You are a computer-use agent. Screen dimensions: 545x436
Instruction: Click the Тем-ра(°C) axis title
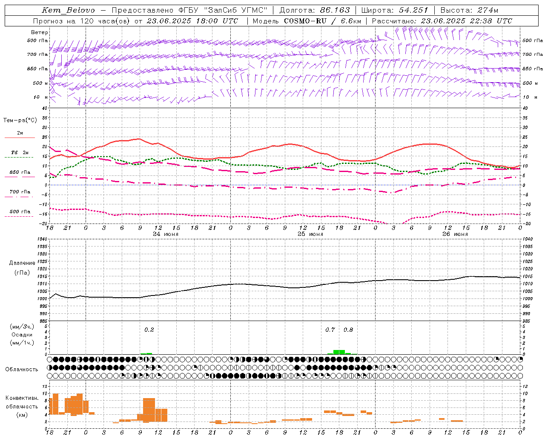click(20, 120)
